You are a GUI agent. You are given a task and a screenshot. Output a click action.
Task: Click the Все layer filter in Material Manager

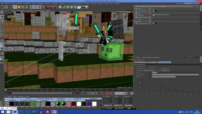pyautogui.click(x=13, y=98)
